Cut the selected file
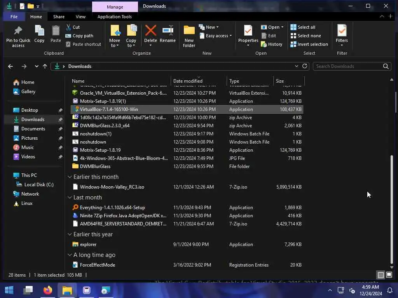The height and width of the screenshot is (298, 398). (x=73, y=27)
